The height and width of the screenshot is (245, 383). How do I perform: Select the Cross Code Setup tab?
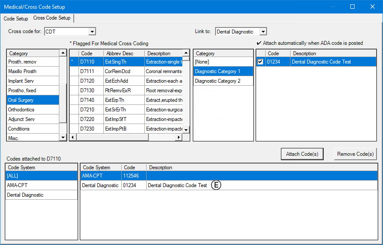(52, 18)
